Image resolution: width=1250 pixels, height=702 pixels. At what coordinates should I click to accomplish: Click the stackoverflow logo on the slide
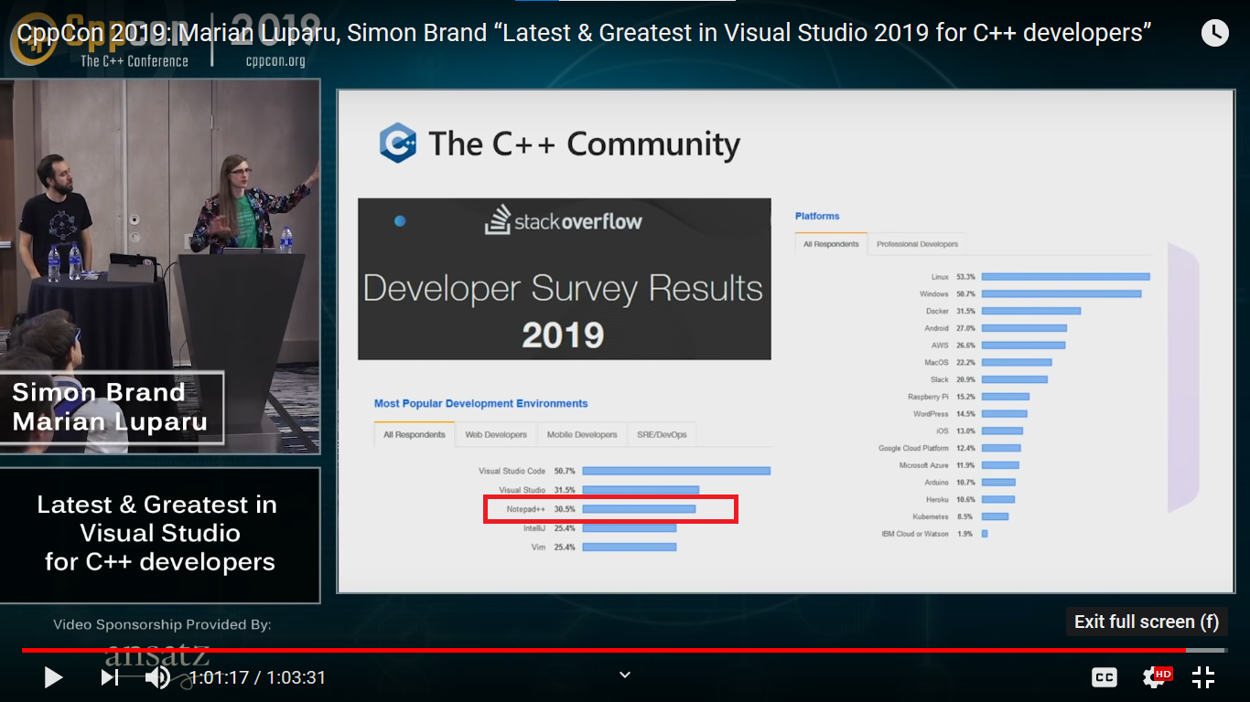[564, 220]
